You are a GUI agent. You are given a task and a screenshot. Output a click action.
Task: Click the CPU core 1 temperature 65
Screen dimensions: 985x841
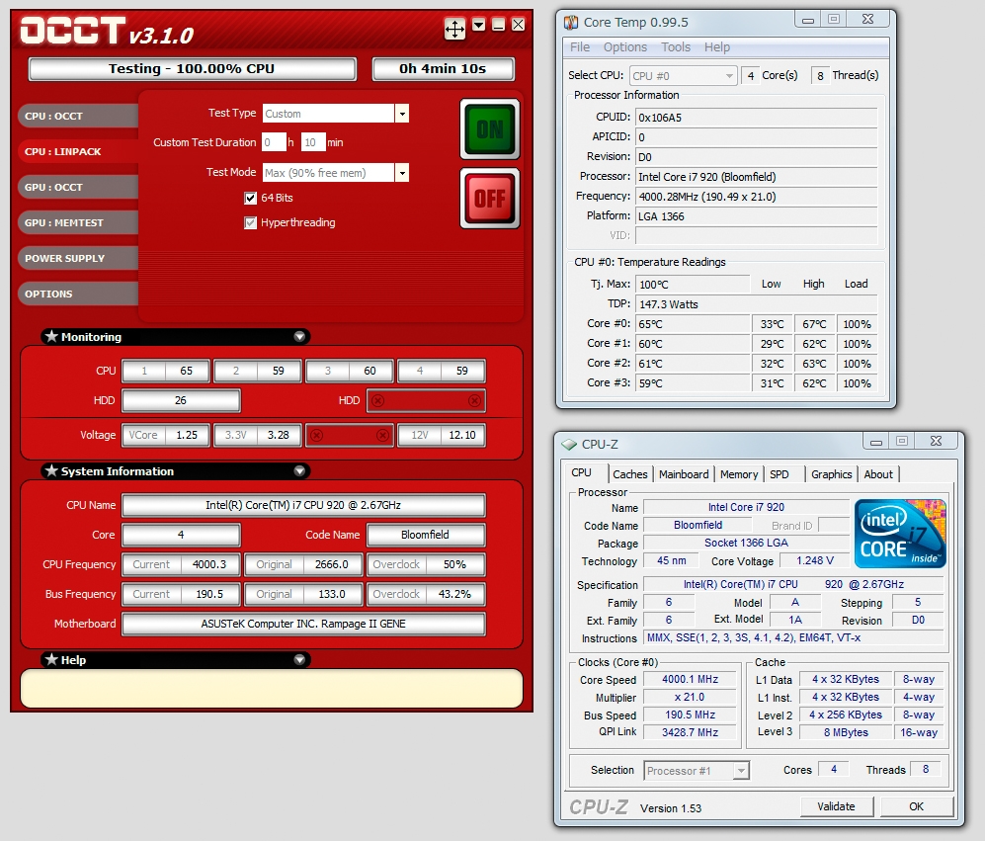[166, 371]
